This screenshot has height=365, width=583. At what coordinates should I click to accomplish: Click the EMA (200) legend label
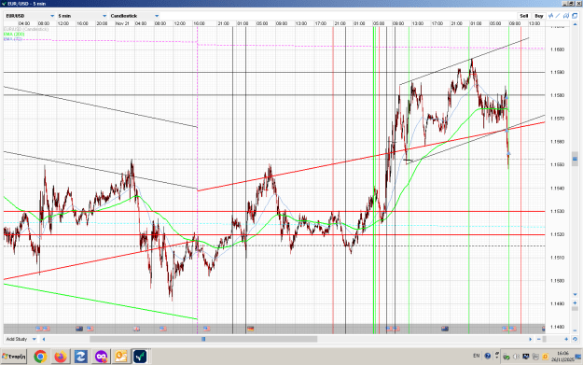click(x=14, y=34)
